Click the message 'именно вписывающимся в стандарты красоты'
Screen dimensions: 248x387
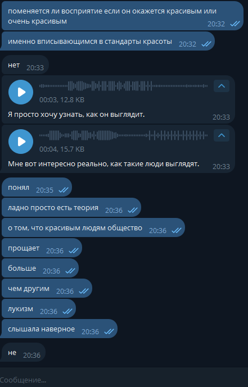108,41
